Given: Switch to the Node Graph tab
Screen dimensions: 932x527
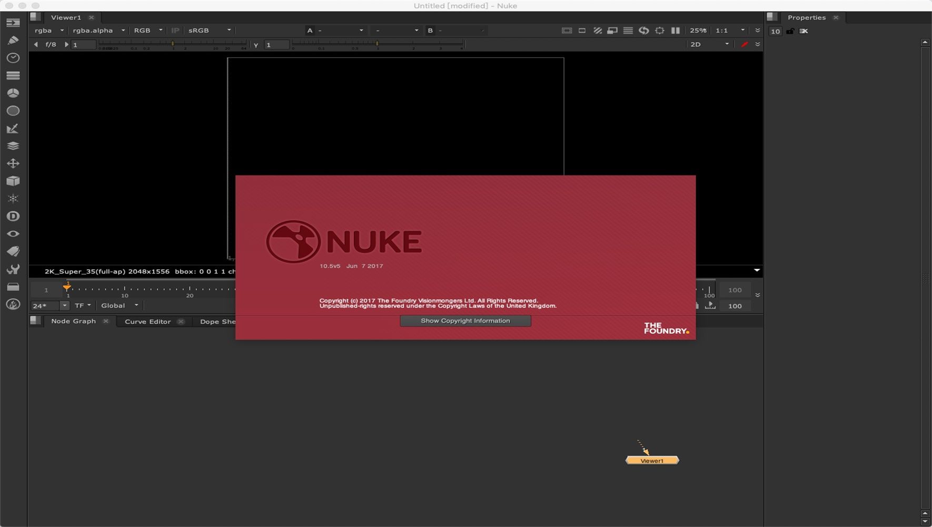Looking at the screenshot, I should (73, 321).
